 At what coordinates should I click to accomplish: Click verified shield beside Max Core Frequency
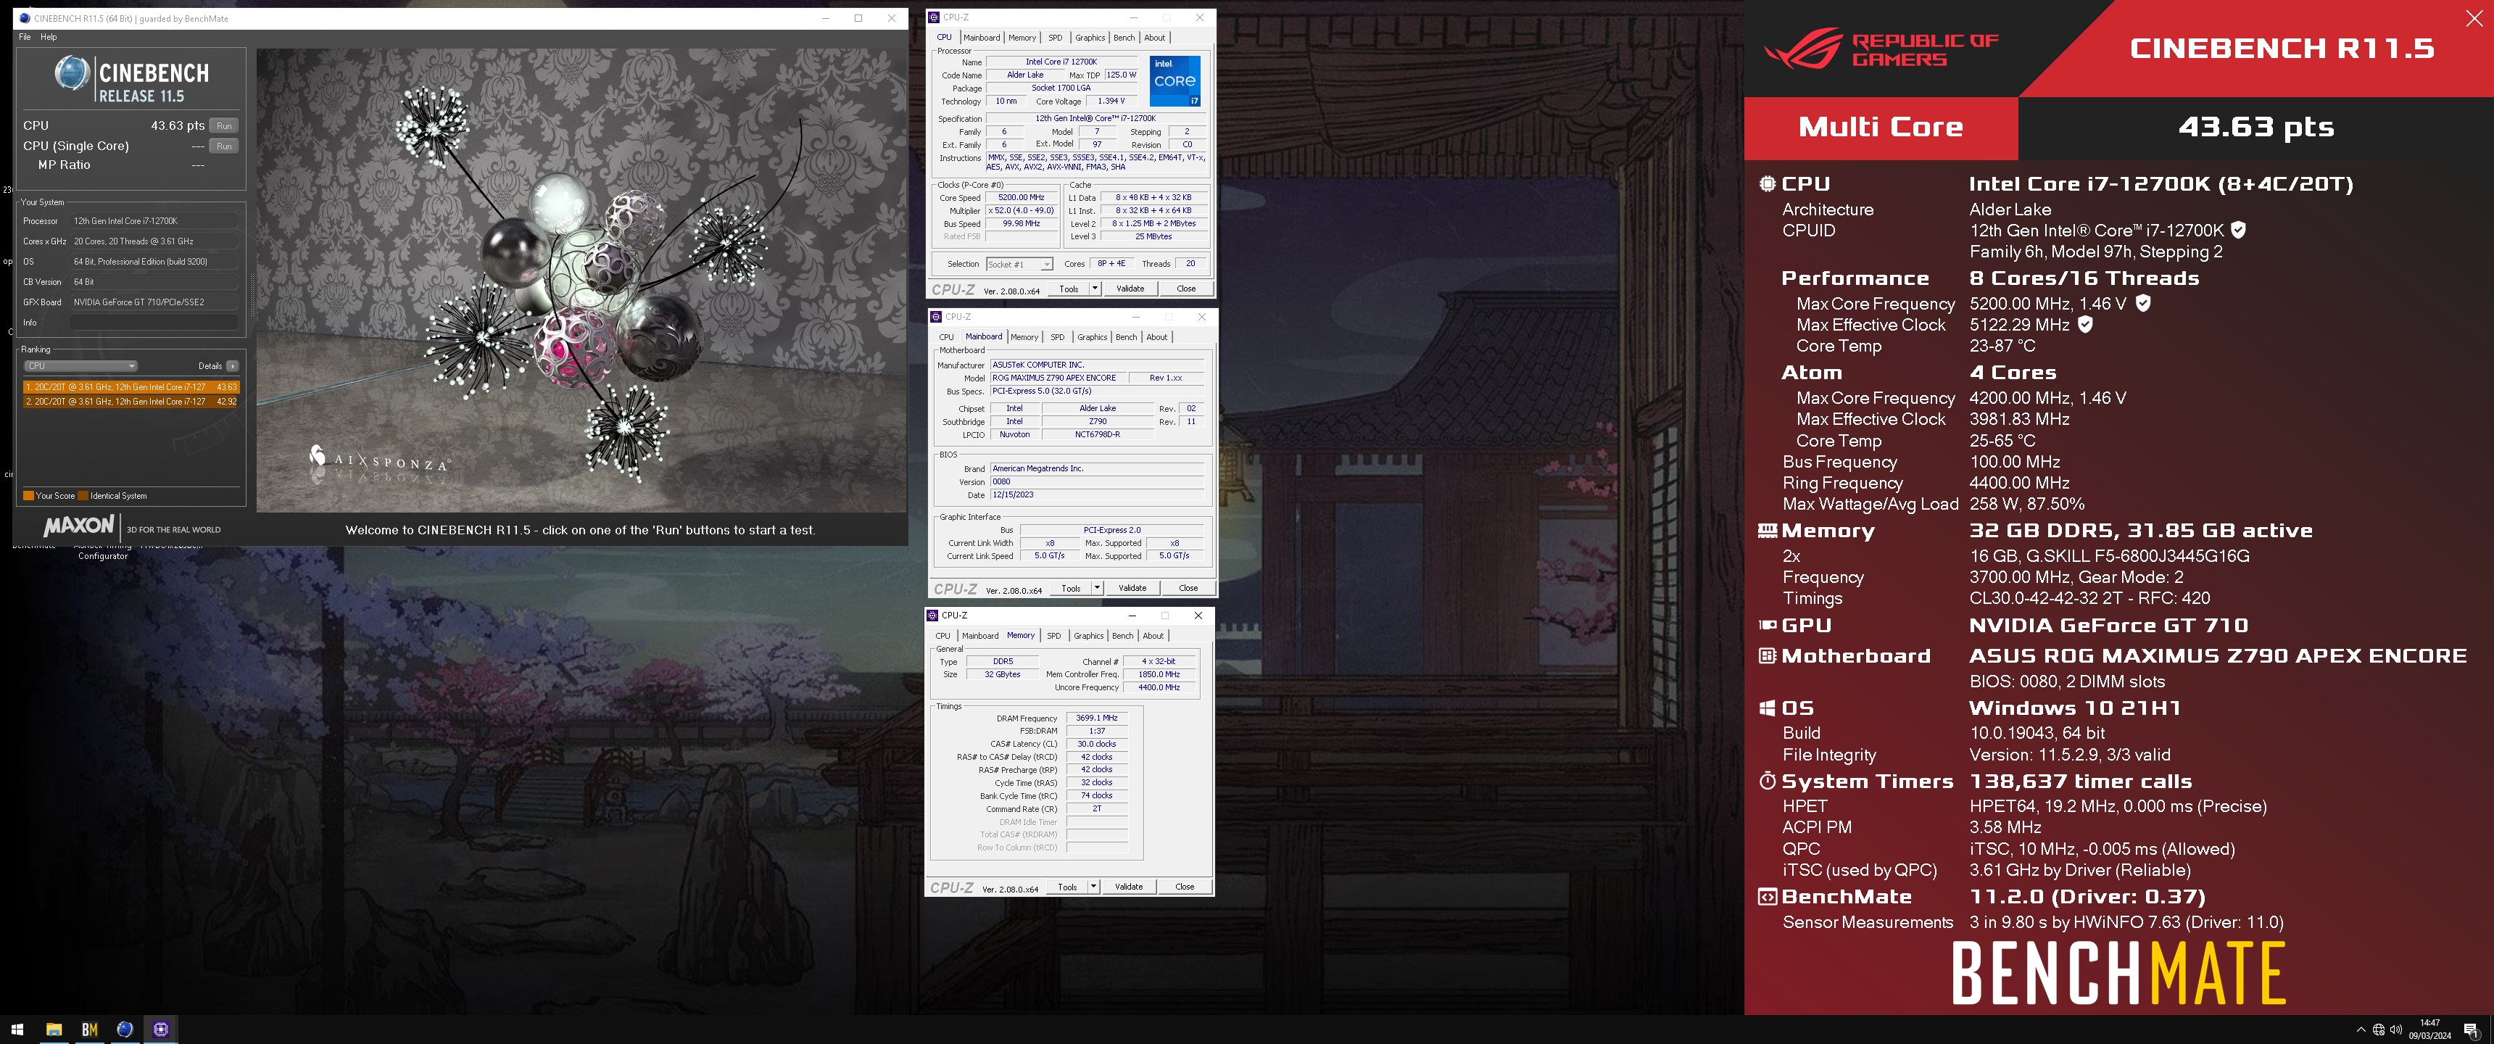tap(2142, 303)
